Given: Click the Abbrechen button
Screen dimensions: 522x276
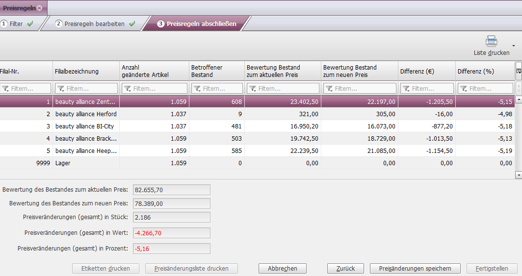Looking at the screenshot, I should pyautogui.click(x=282, y=268).
